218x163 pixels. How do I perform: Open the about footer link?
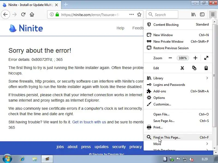point(72,147)
